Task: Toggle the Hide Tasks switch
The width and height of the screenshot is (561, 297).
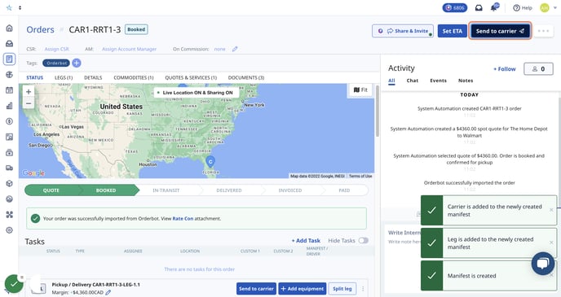Action: (x=364, y=241)
